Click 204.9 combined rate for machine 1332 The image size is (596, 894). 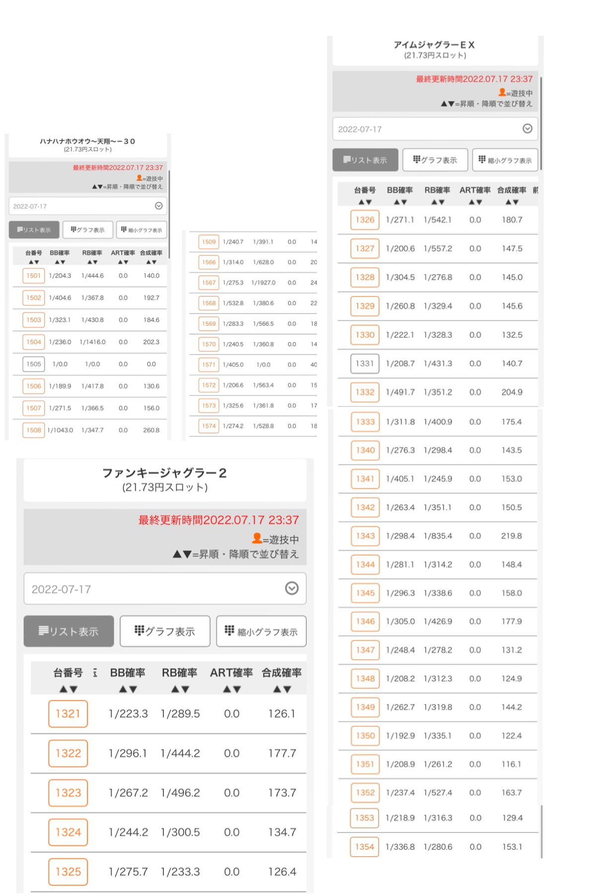[512, 392]
